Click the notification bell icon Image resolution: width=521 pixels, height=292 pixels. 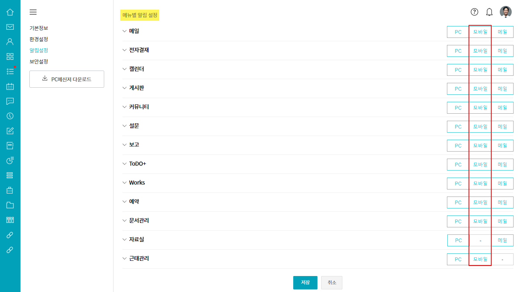(x=489, y=12)
